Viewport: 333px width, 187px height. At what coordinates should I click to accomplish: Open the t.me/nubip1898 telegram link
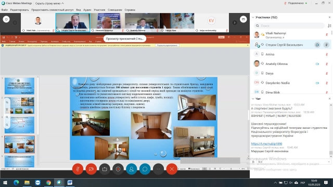[266, 143]
